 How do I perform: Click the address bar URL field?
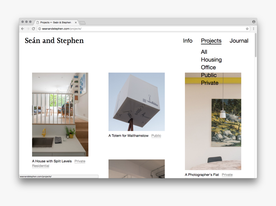click(128, 29)
